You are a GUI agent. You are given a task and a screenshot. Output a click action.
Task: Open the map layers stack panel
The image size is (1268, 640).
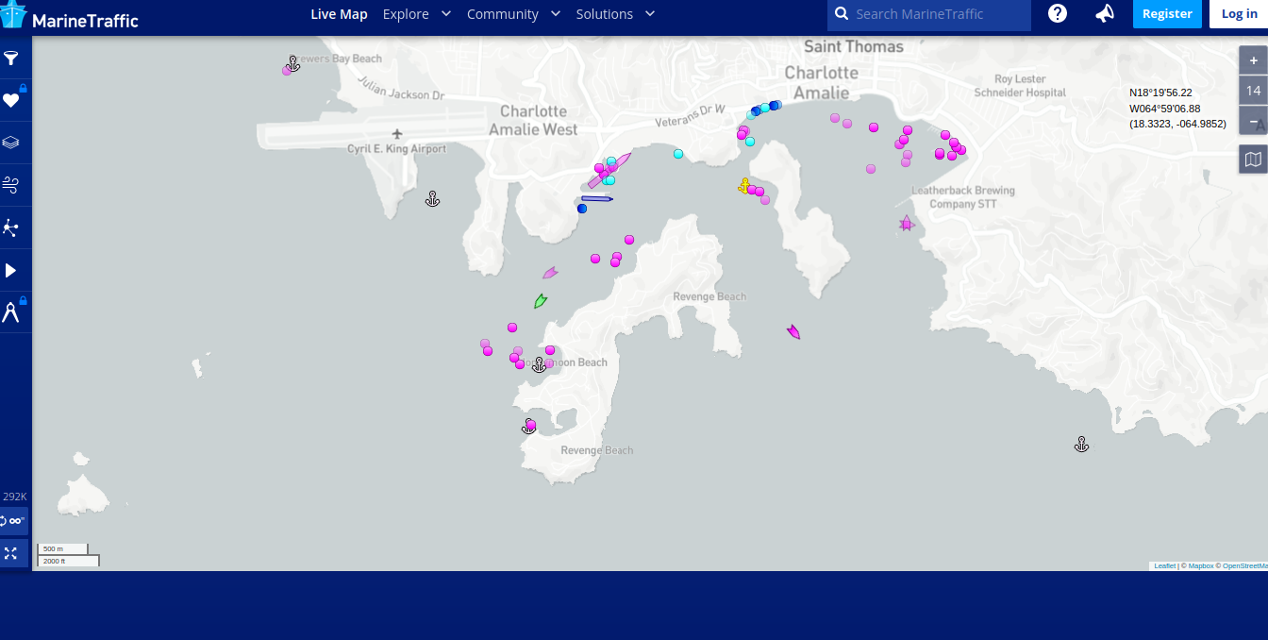tap(10, 143)
